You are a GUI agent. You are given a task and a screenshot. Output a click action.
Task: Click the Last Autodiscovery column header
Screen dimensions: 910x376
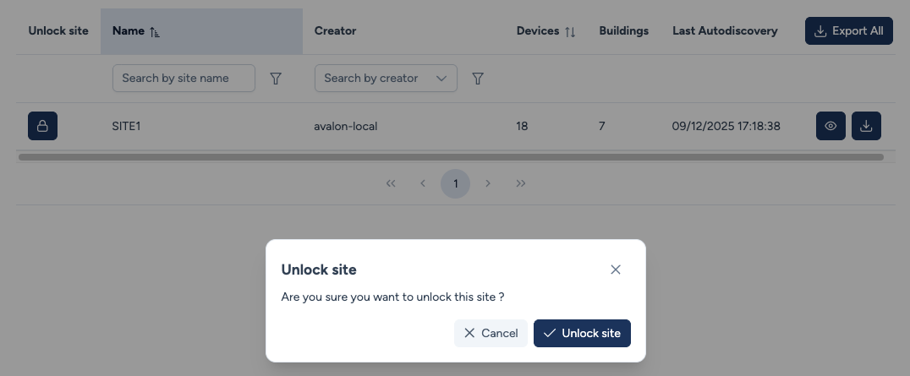(x=725, y=31)
